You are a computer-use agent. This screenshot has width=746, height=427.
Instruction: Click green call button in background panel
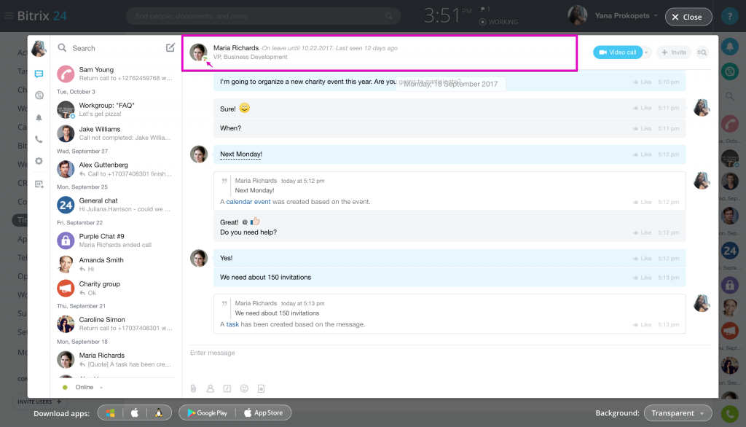coord(729,414)
